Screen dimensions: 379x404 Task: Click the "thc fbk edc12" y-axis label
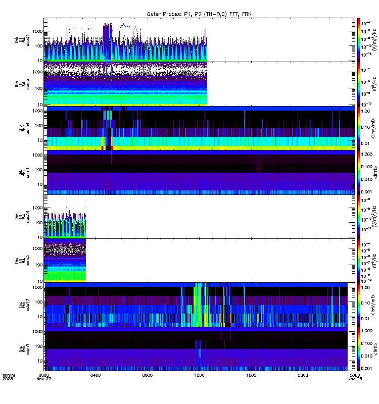pyautogui.click(x=24, y=305)
